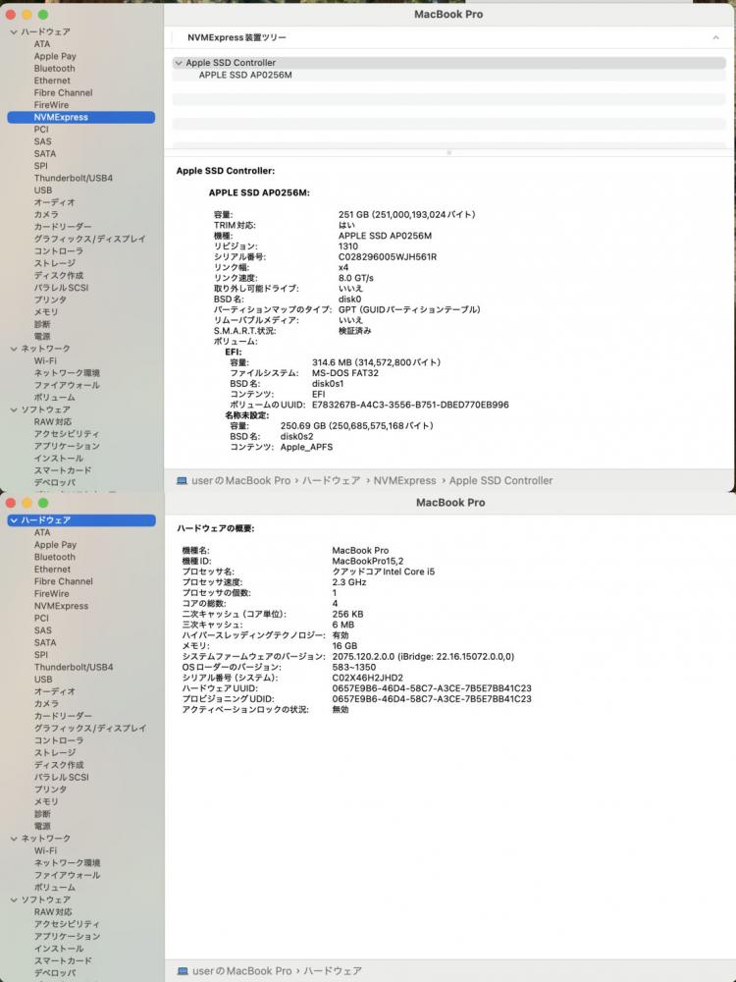Select カメラ in bottom window sidebar
This screenshot has height=982, width=736.
(x=46, y=704)
